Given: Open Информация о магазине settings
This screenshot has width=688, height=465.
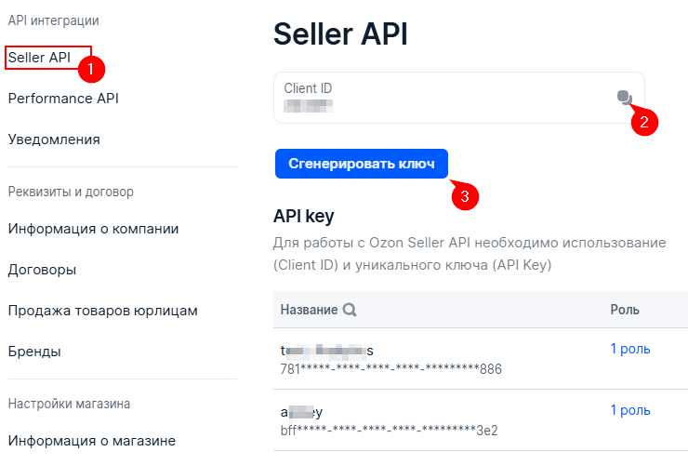Looking at the screenshot, I should (x=91, y=441).
